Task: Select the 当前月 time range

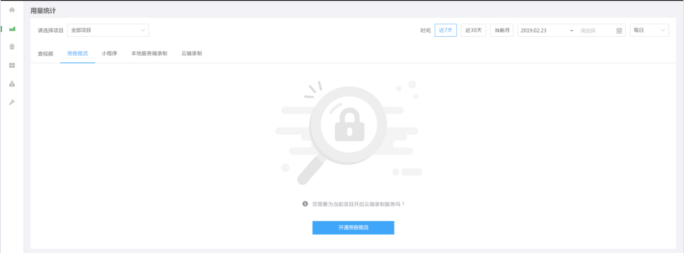Action: [x=502, y=30]
